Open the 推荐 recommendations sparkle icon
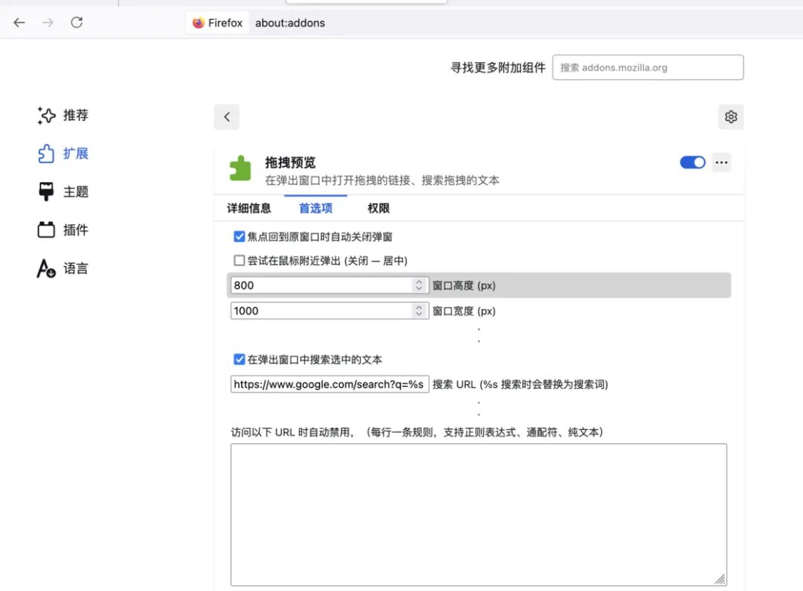The width and height of the screenshot is (803, 591). tap(46, 116)
